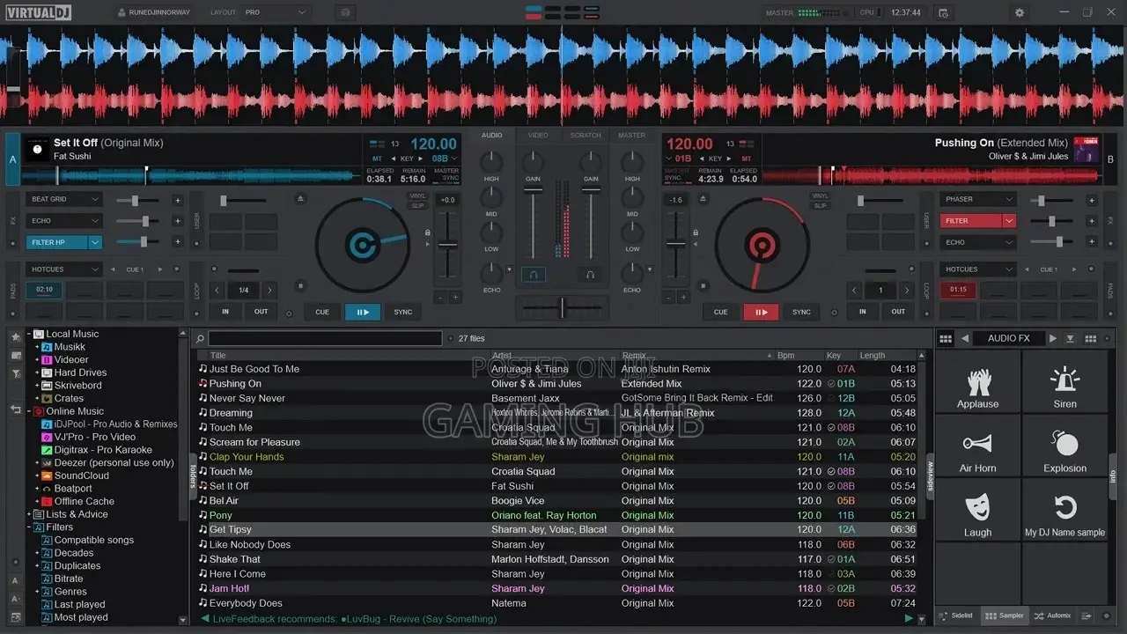The image size is (1127, 634).
Task: Activate hotcue pad 01:15 on deck B
Action: [x=959, y=289]
